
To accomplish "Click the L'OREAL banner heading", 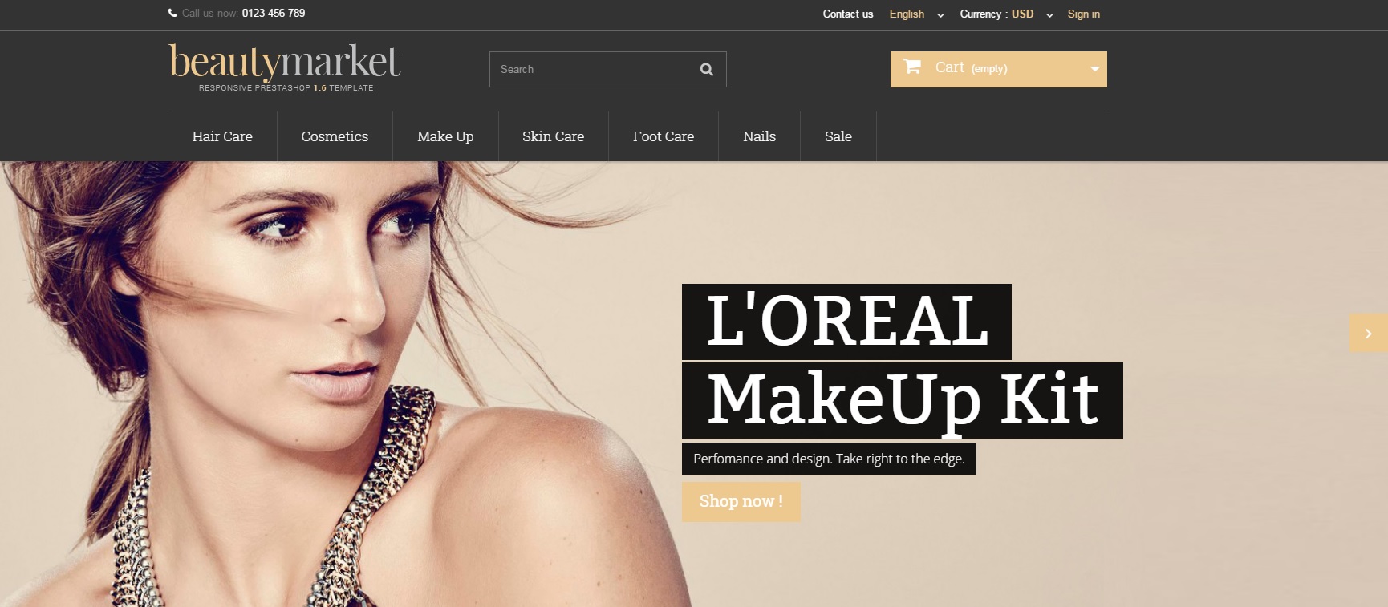I will click(x=846, y=322).
